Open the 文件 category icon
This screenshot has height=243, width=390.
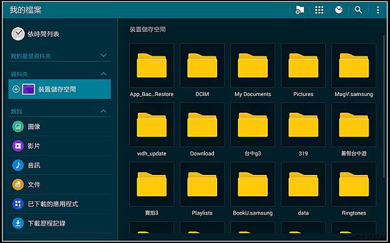(18, 185)
